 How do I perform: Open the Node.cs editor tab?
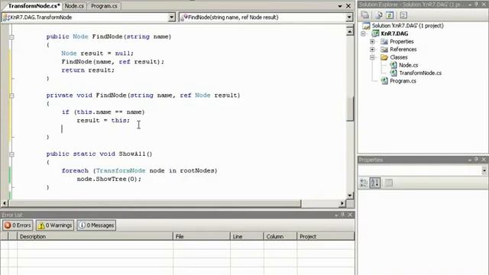point(74,6)
